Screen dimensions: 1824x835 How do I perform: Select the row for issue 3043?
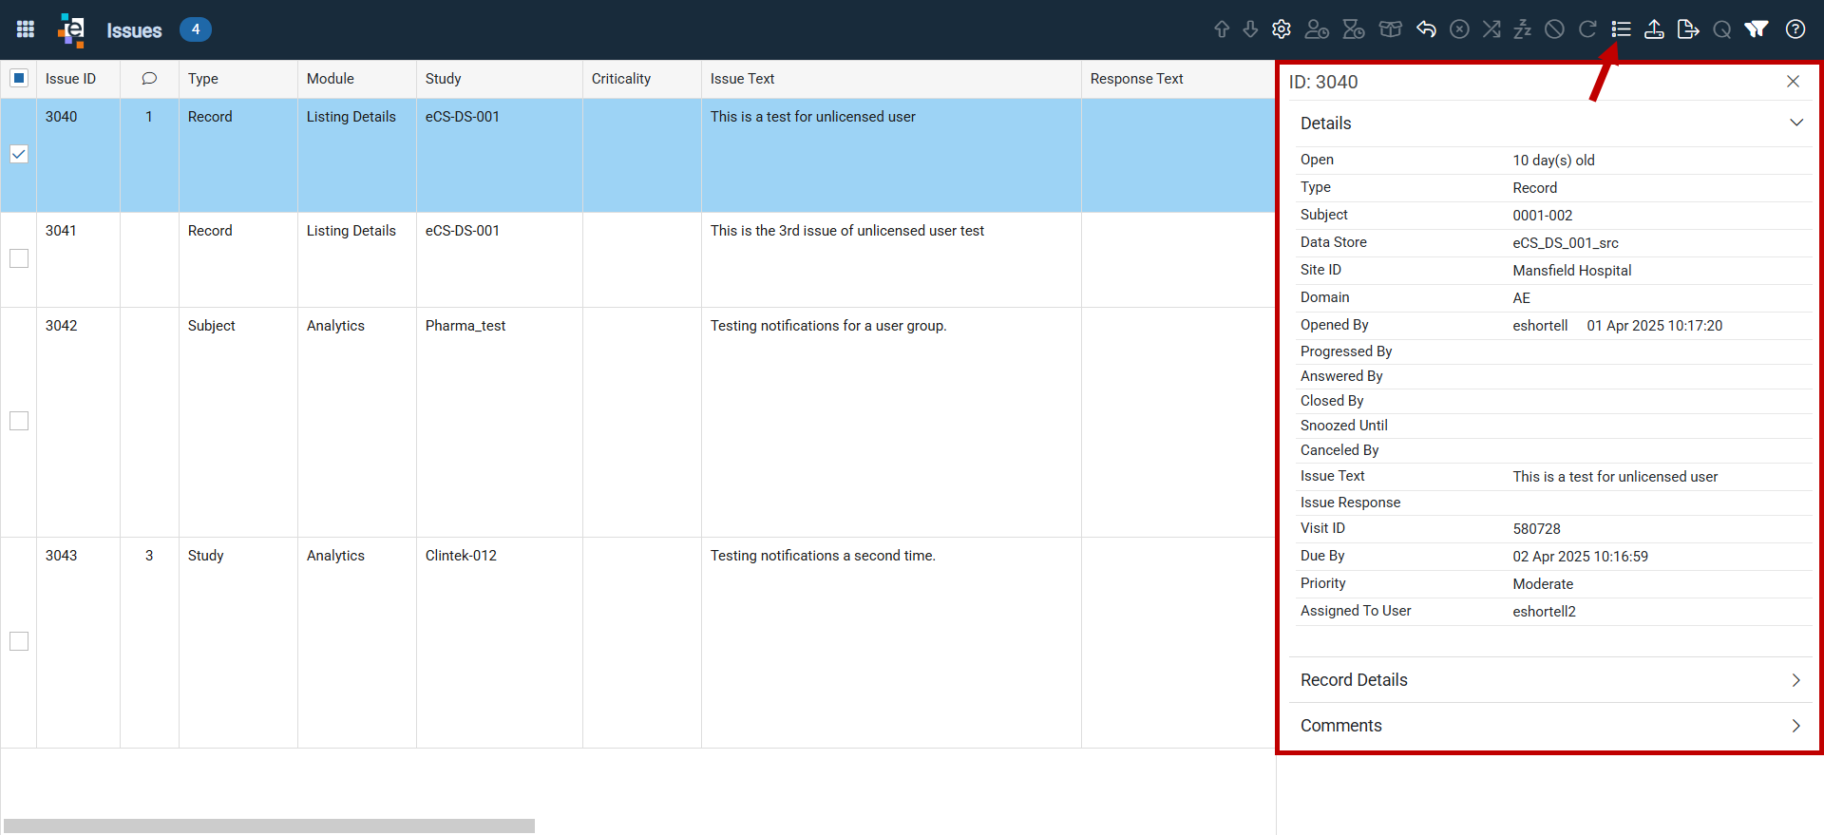(x=636, y=642)
